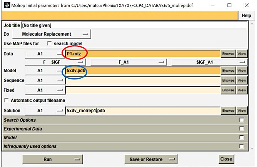Viewport: 257px width, 167px height.
Task: Click the Molrep window title bar icon
Action: click(7, 5)
